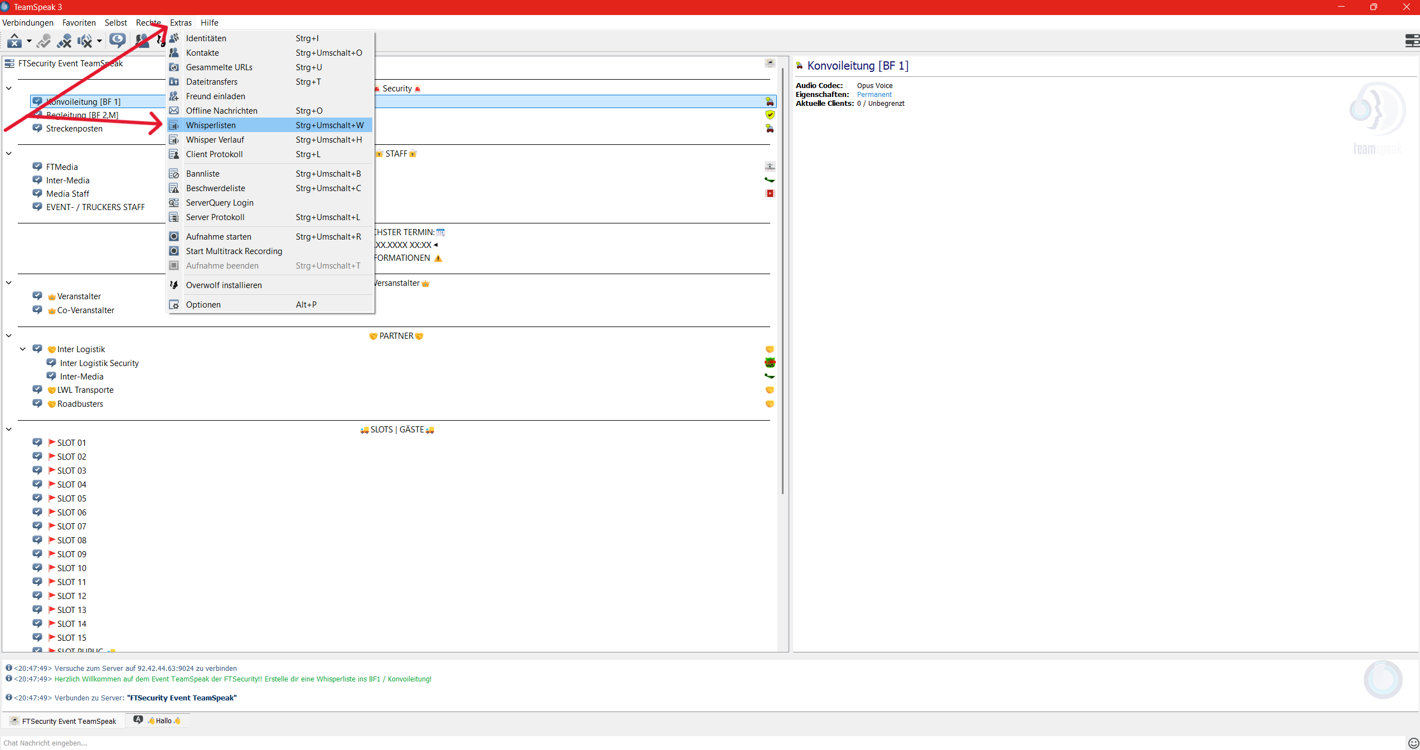Toggle the microphone activation toolbar icon
This screenshot has height=750, width=1420.
tap(43, 41)
